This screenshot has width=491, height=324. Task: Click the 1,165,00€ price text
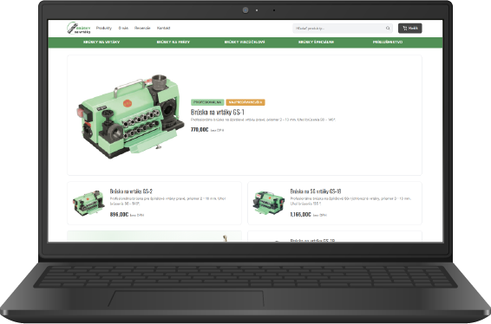300,215
